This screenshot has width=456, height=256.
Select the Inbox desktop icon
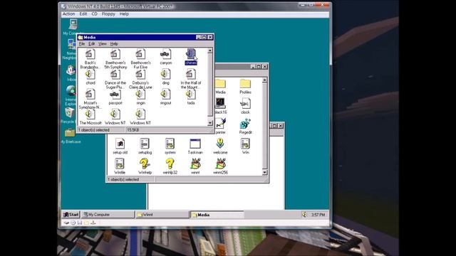click(71, 70)
